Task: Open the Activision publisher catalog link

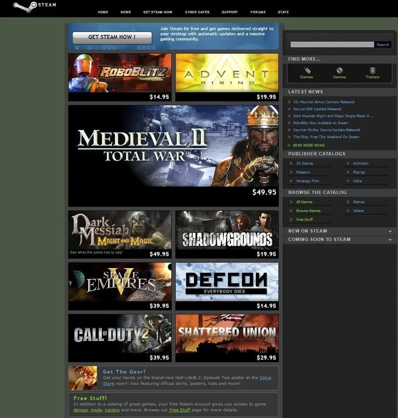Action: point(361,164)
